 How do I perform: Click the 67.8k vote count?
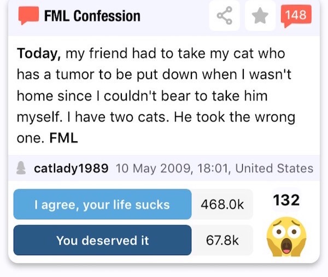coord(222,240)
